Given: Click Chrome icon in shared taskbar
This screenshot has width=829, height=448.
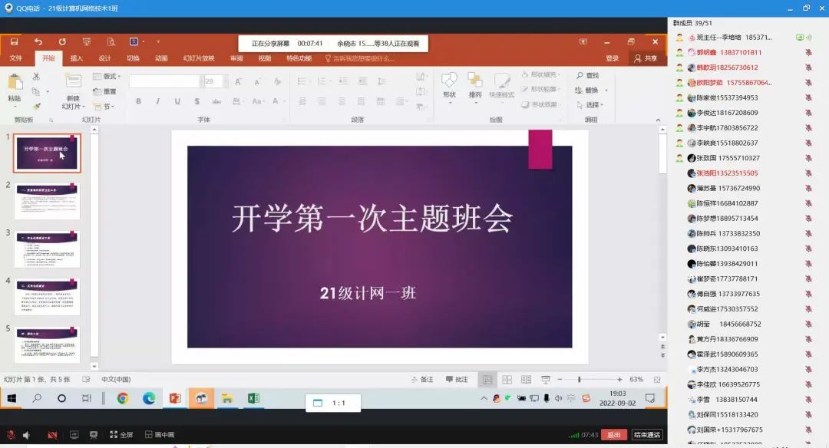Looking at the screenshot, I should 123,398.
